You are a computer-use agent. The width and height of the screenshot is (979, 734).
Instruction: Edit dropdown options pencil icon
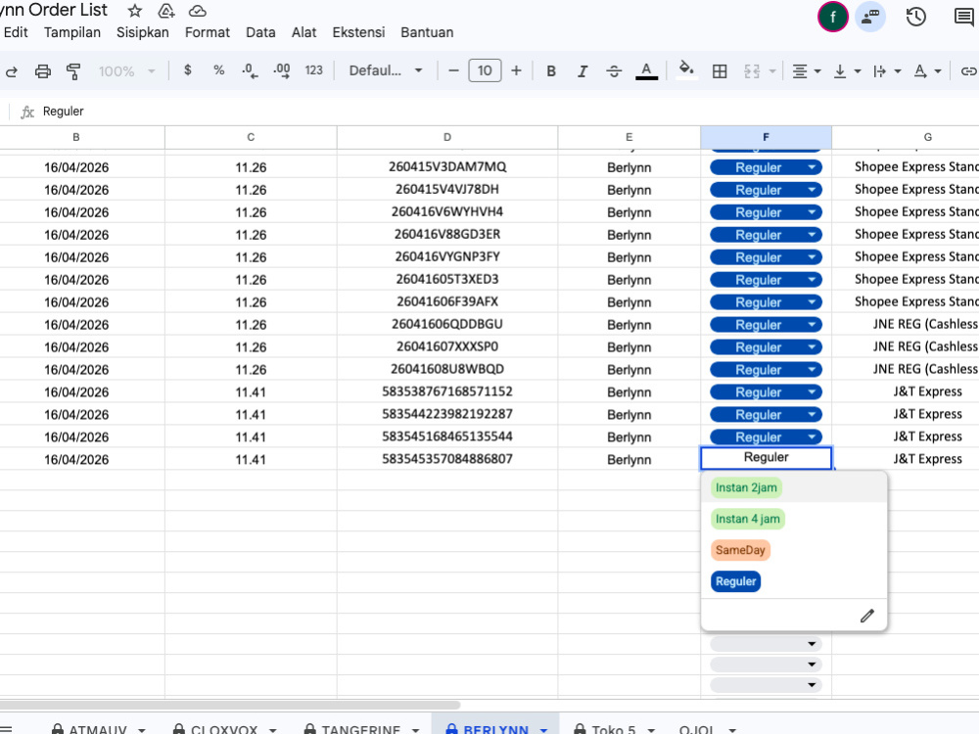(866, 616)
